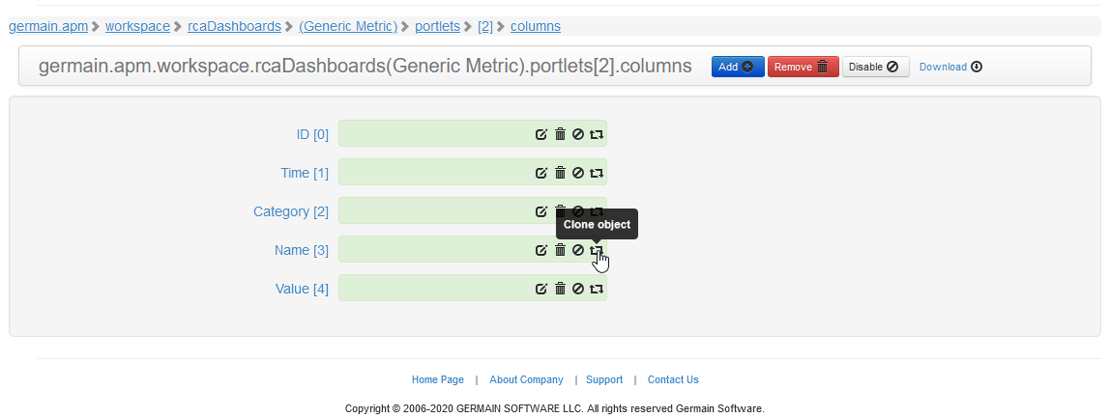The width and height of the screenshot is (1110, 418).
Task: Clone the Value [4] object
Action: tap(597, 289)
